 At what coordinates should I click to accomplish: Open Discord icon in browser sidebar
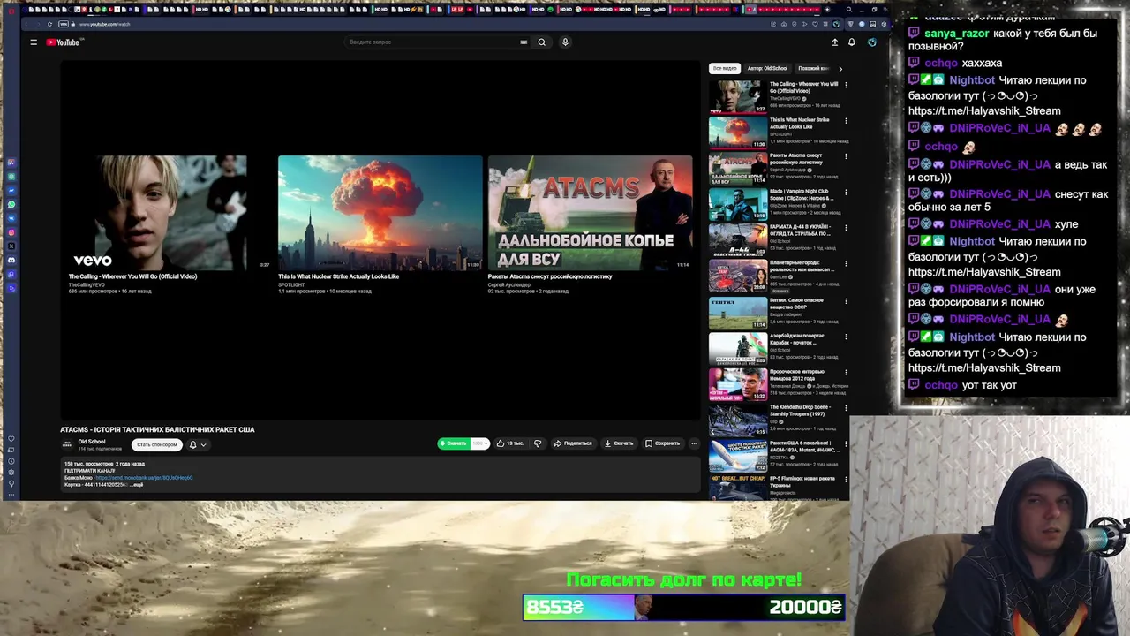tap(11, 260)
